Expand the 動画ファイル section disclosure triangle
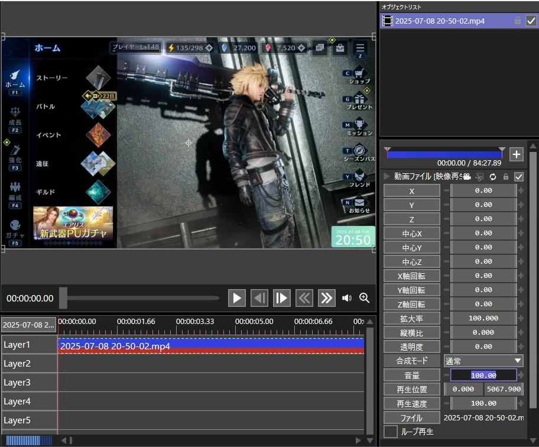 point(387,176)
